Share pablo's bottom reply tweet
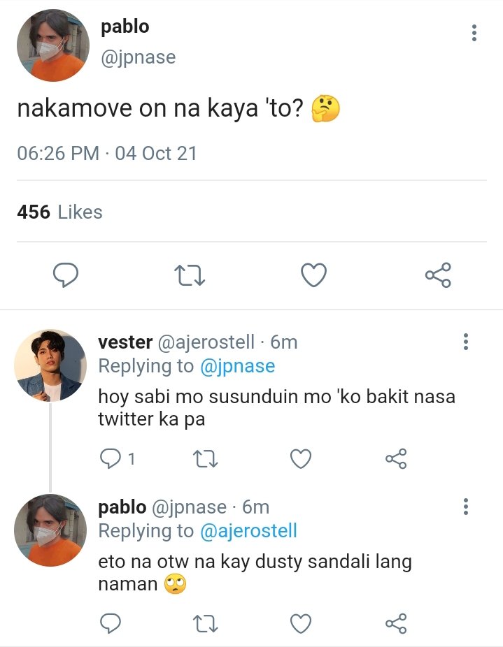The width and height of the screenshot is (503, 647). point(396,623)
